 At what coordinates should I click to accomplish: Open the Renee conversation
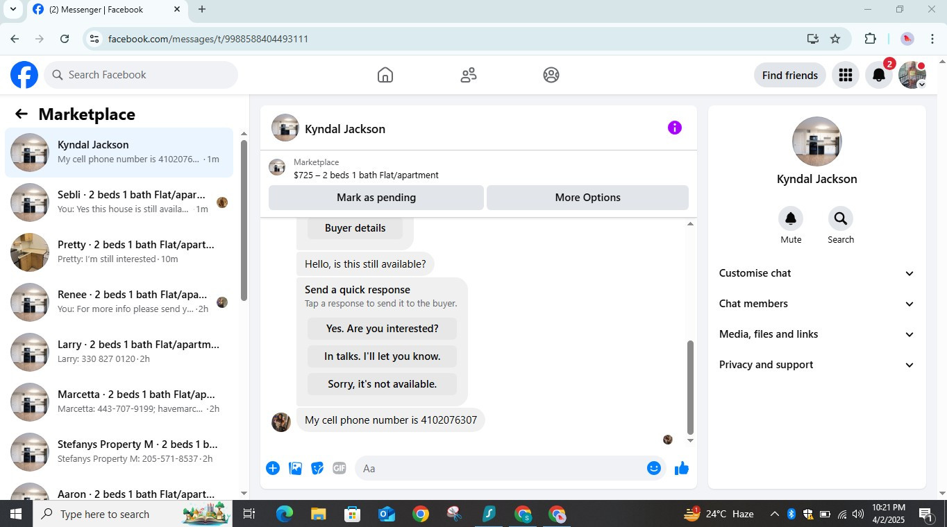pyautogui.click(x=119, y=302)
